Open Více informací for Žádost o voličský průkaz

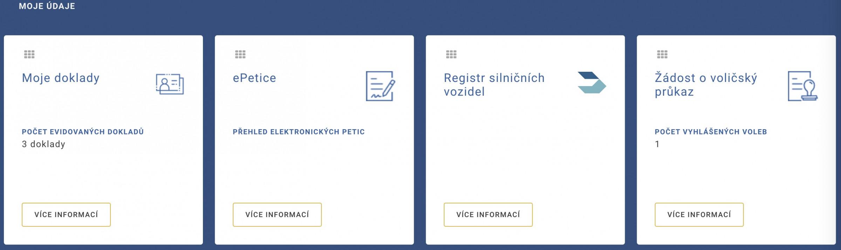pos(699,215)
